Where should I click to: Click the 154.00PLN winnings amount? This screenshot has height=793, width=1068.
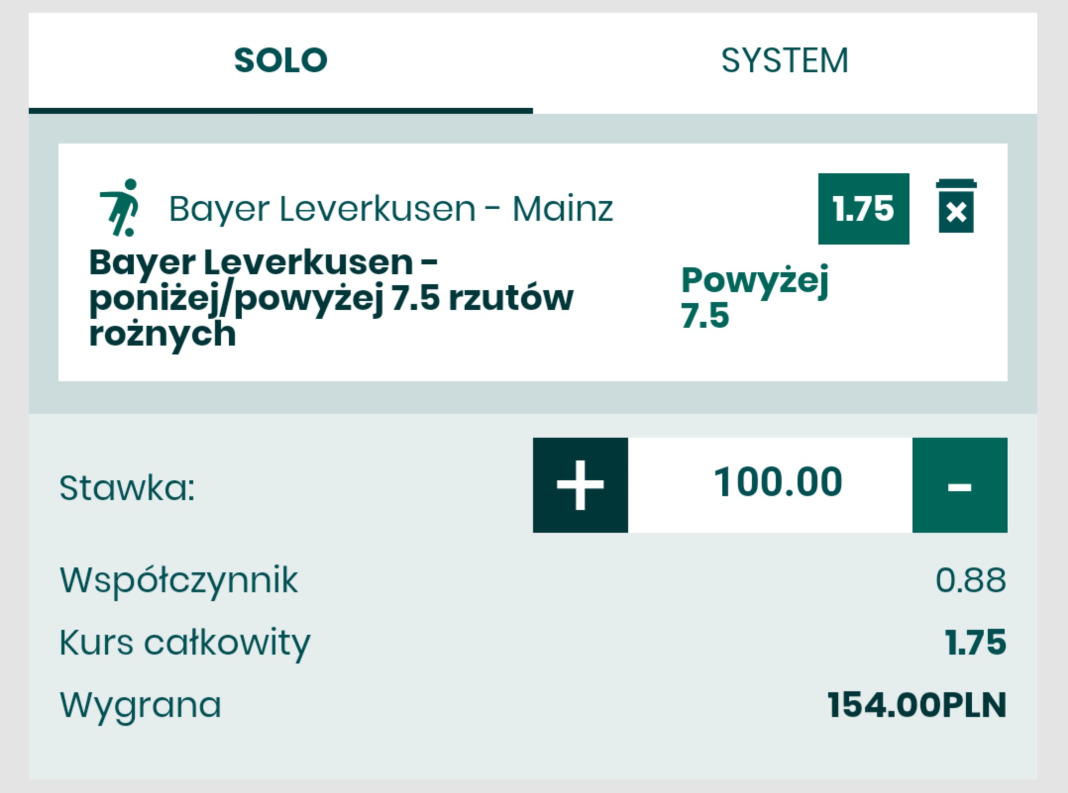pyautogui.click(x=916, y=705)
